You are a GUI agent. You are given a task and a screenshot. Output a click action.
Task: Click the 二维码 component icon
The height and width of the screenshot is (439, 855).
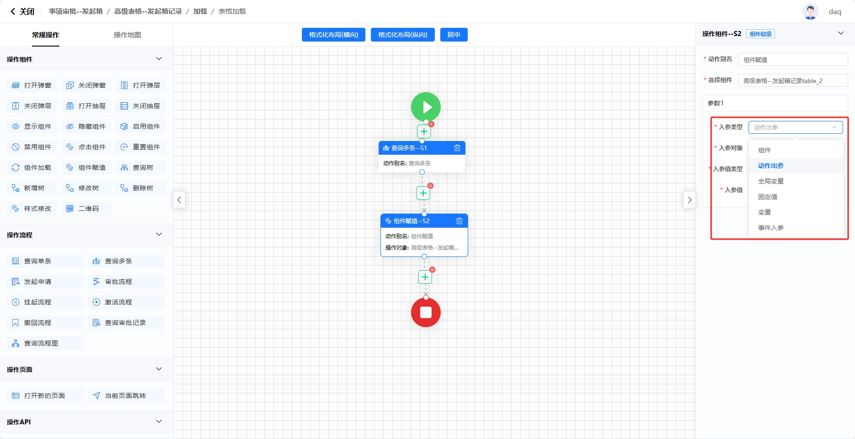point(70,209)
